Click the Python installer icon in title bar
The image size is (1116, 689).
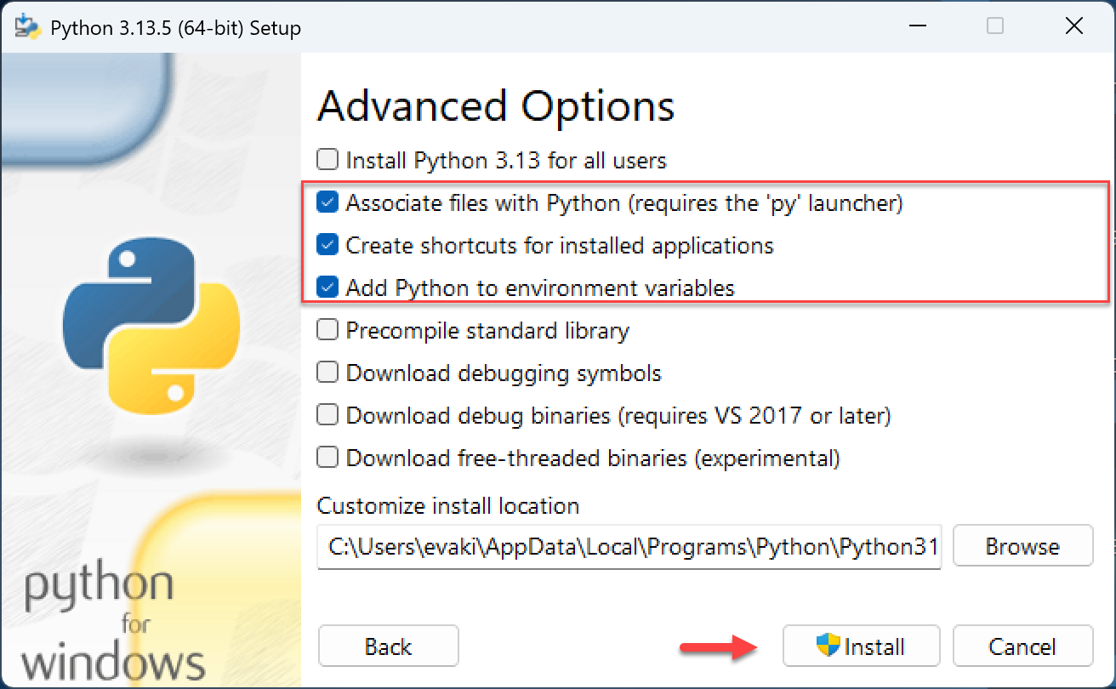pos(27,27)
